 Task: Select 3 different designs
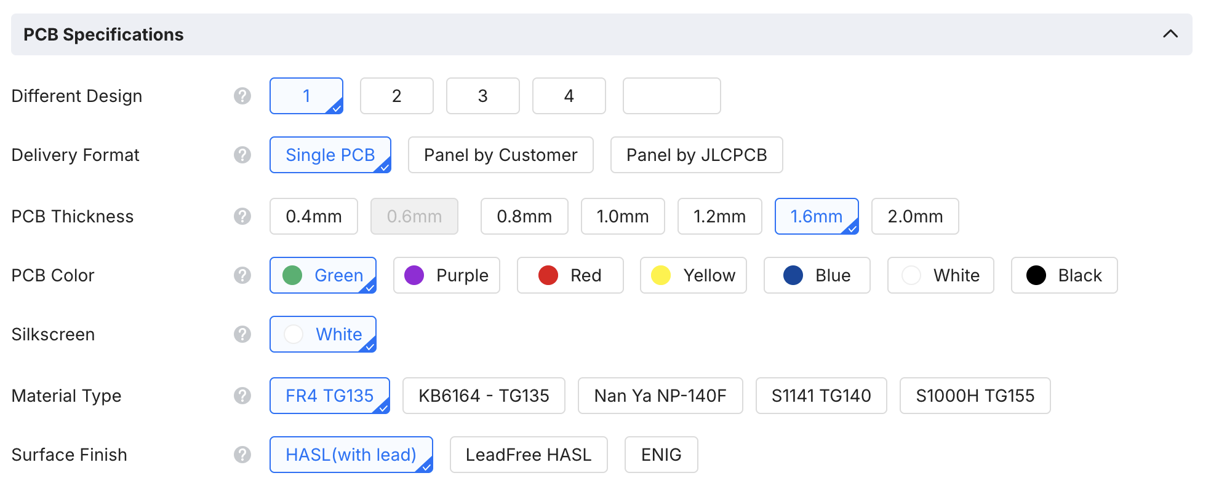(483, 96)
